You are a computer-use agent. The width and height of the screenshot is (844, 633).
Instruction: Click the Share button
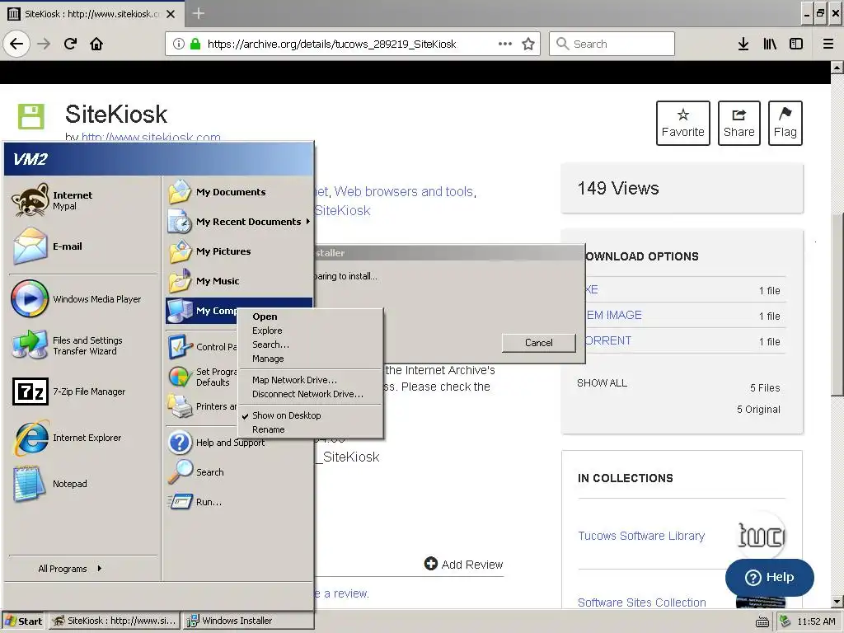(x=739, y=124)
